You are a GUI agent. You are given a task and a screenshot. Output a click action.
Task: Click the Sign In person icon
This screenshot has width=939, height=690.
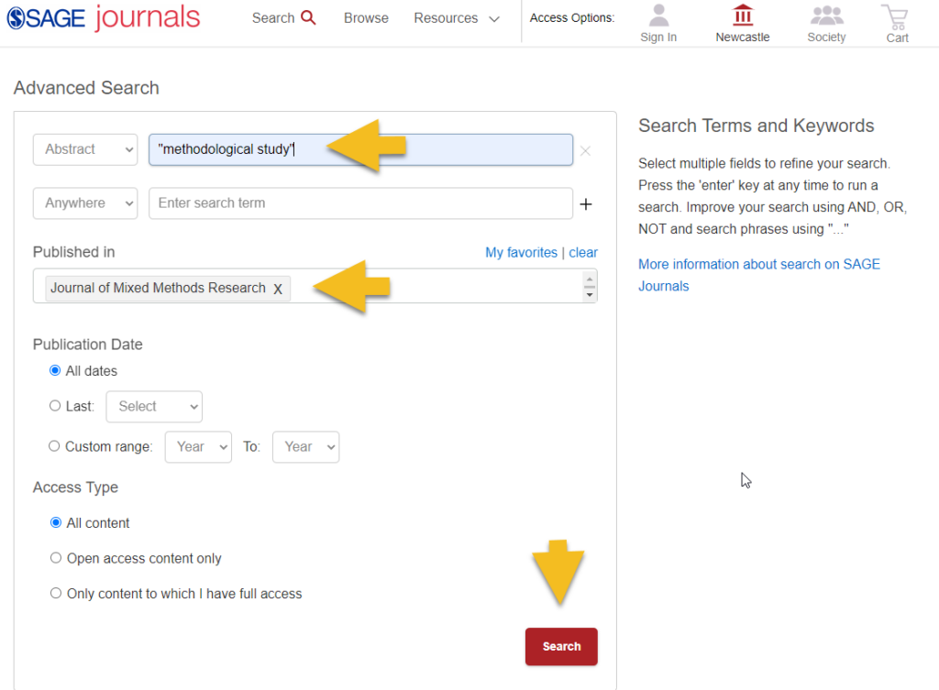(x=658, y=16)
